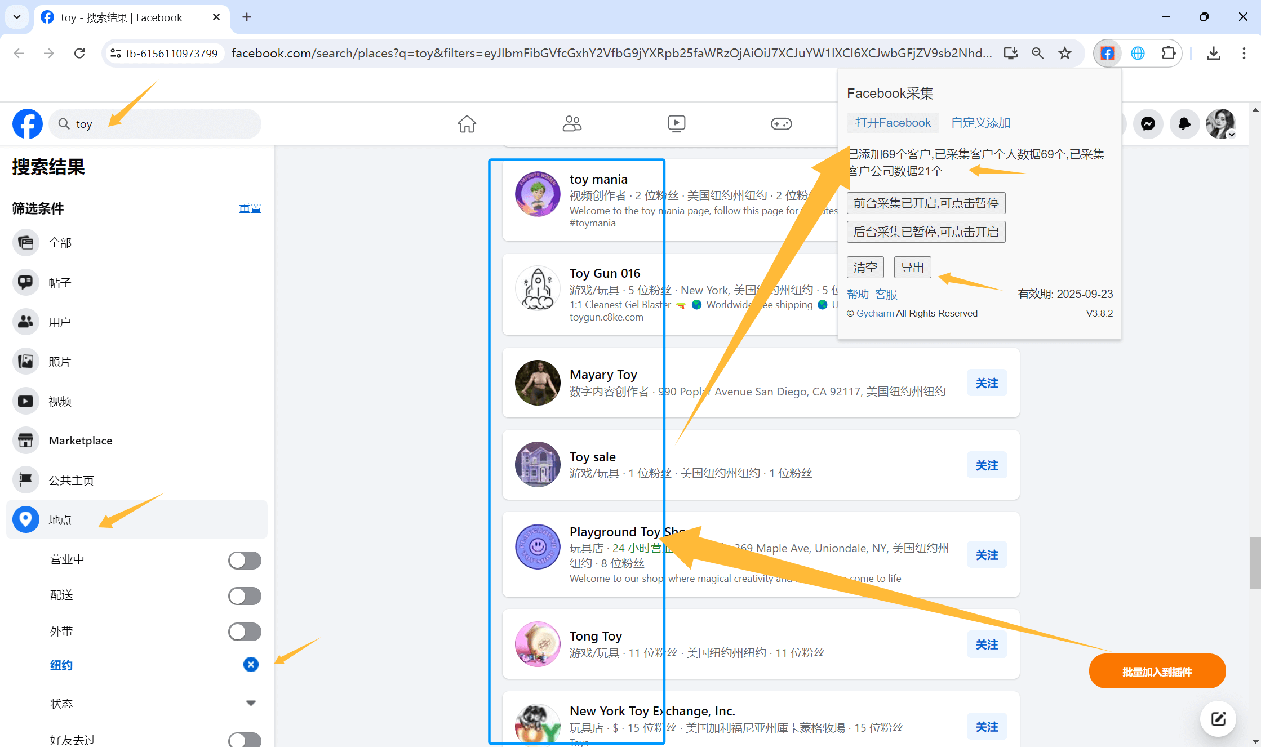Go back to the previous page
This screenshot has width=1261, height=747.
pos(19,53)
